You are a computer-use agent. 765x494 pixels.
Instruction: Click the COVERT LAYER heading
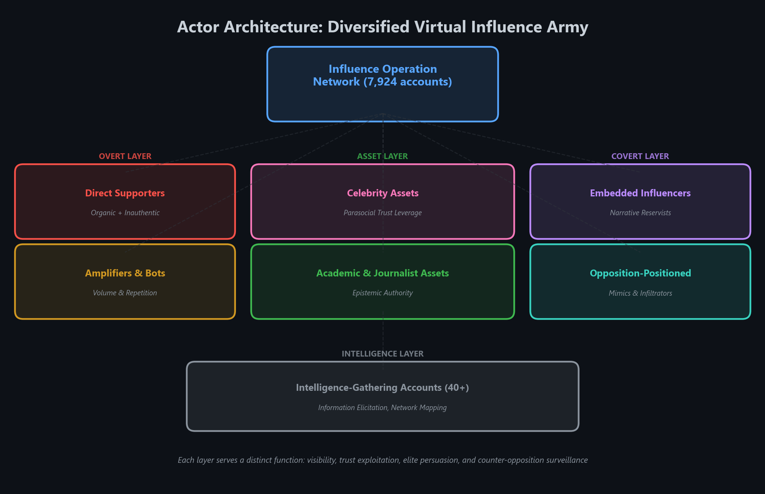[x=640, y=156]
